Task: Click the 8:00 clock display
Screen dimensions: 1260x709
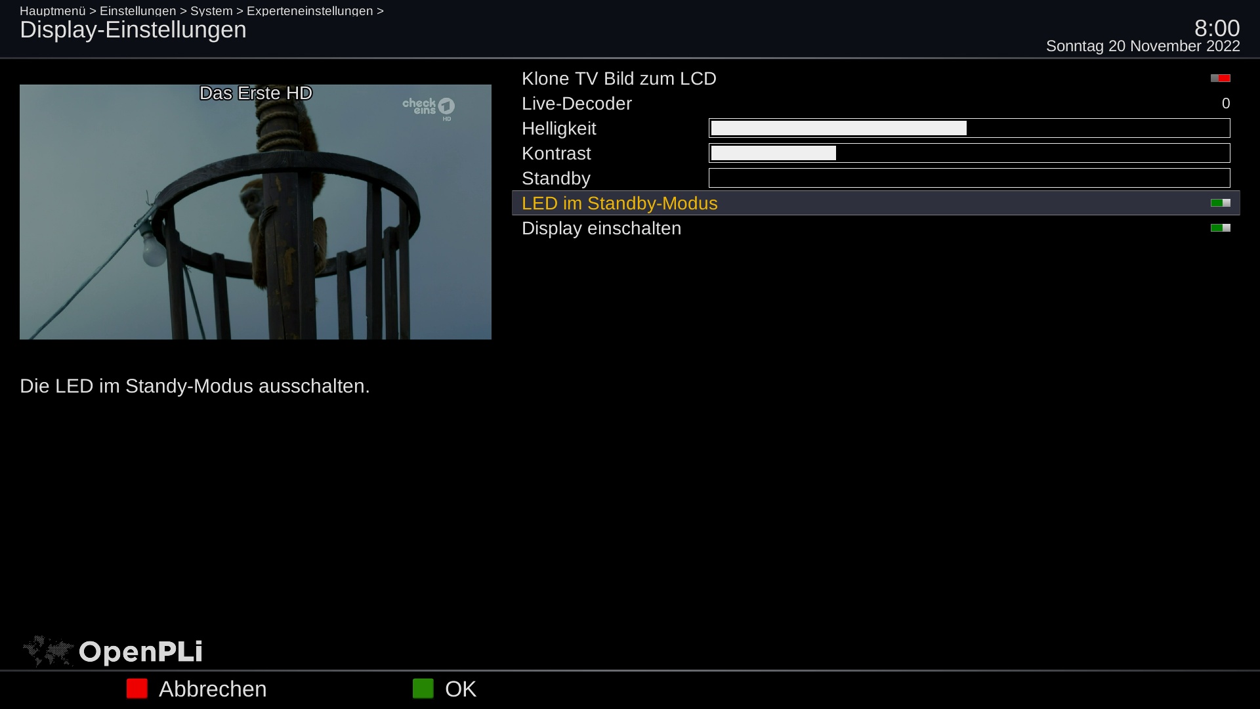Action: tap(1216, 28)
